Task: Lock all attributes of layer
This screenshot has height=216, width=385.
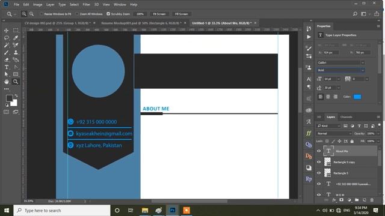Action: pyautogui.click(x=352, y=142)
